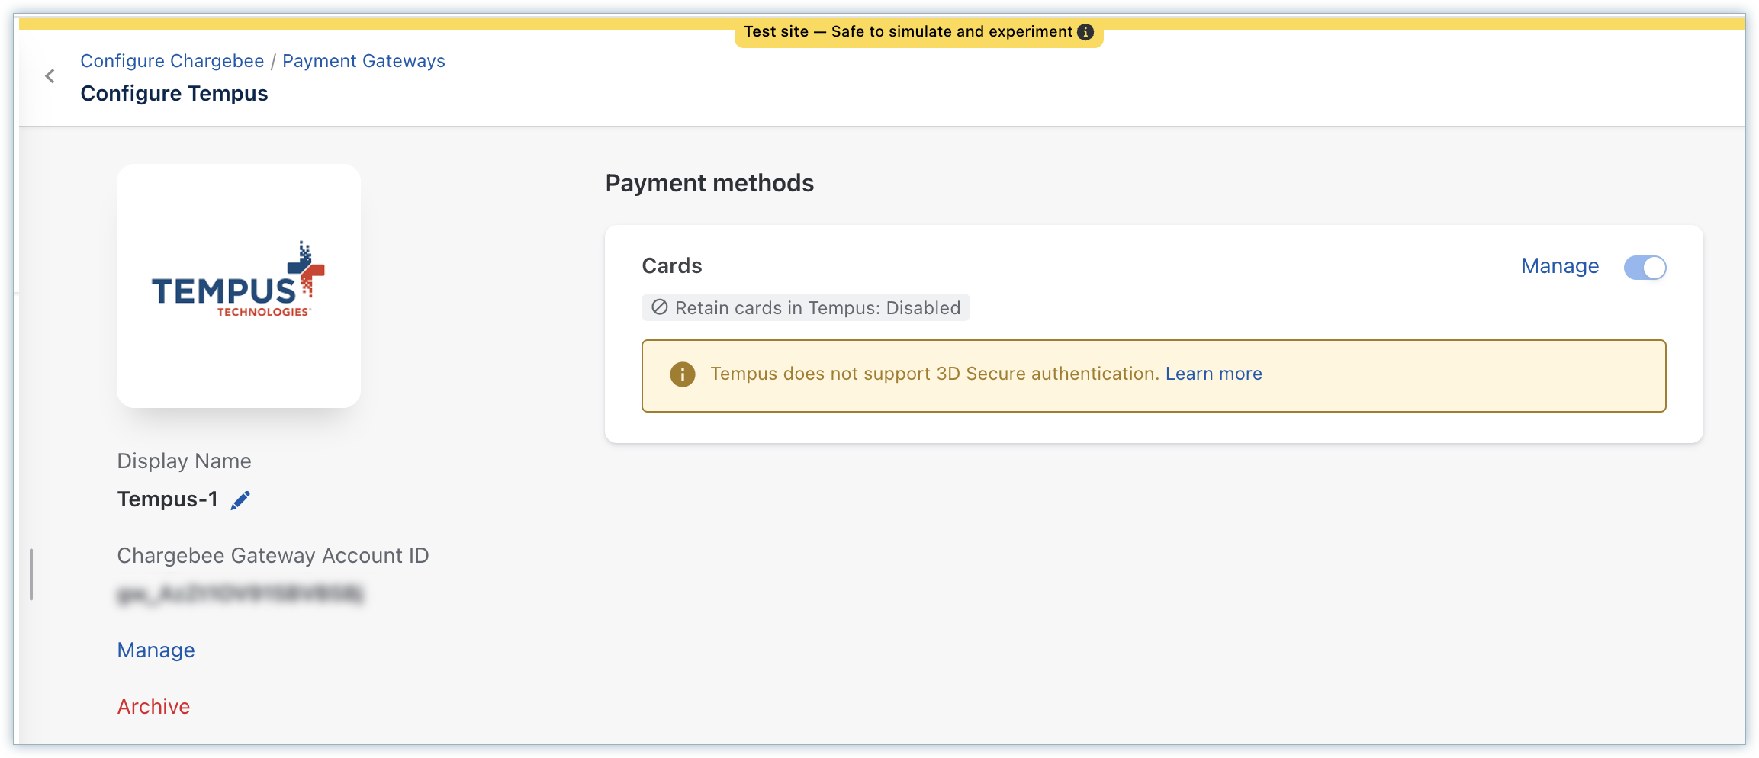The image size is (1759, 758).
Task: Navigate to Configure Chargebee breadcrumb
Action: [x=172, y=61]
